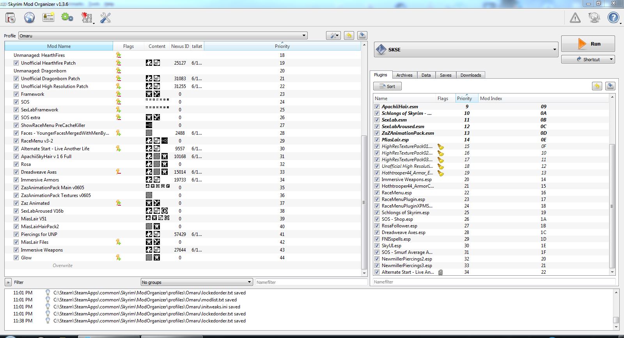Open the Profile dropdown showing Omaru

163,35
